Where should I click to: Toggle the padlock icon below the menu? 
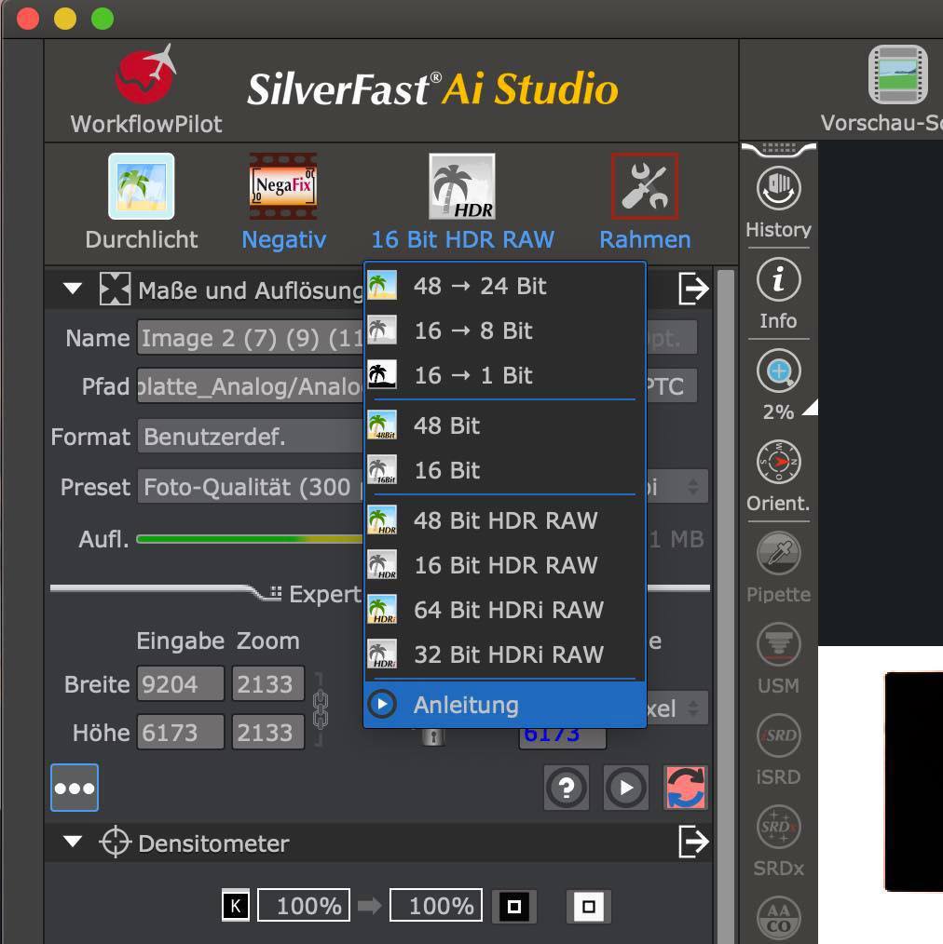coord(432,737)
